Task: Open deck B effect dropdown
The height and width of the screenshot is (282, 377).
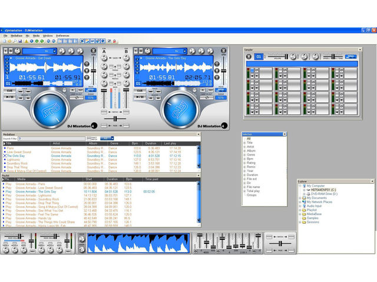Action: point(184,51)
